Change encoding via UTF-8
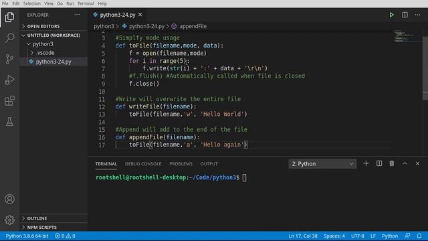This screenshot has width=428, height=241. pyautogui.click(x=358, y=236)
